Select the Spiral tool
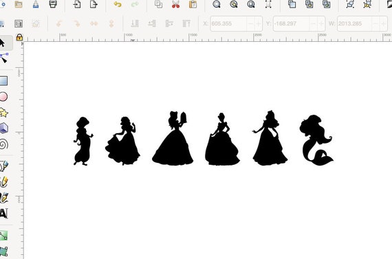 (x=3, y=144)
